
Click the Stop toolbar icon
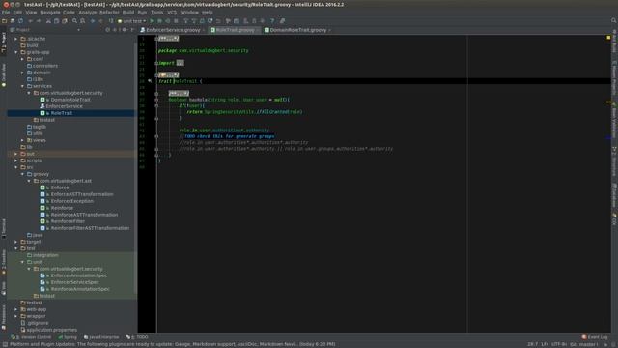176,21
